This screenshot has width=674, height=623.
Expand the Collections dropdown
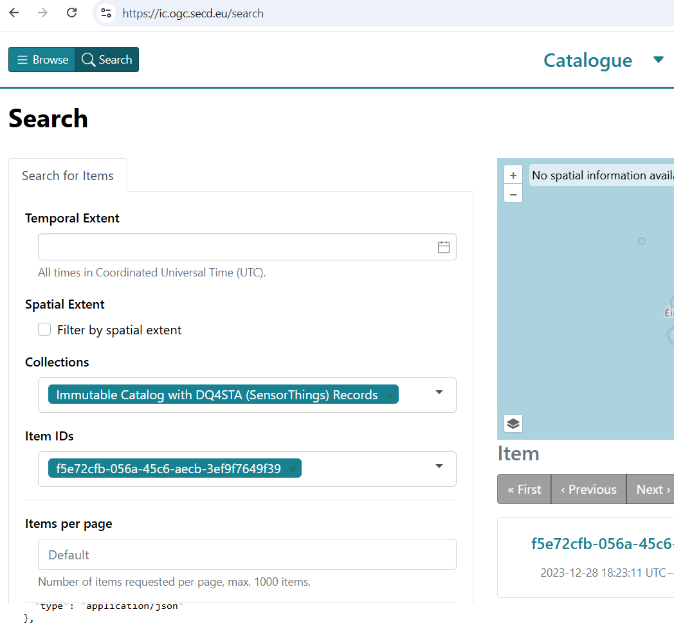coord(439,392)
